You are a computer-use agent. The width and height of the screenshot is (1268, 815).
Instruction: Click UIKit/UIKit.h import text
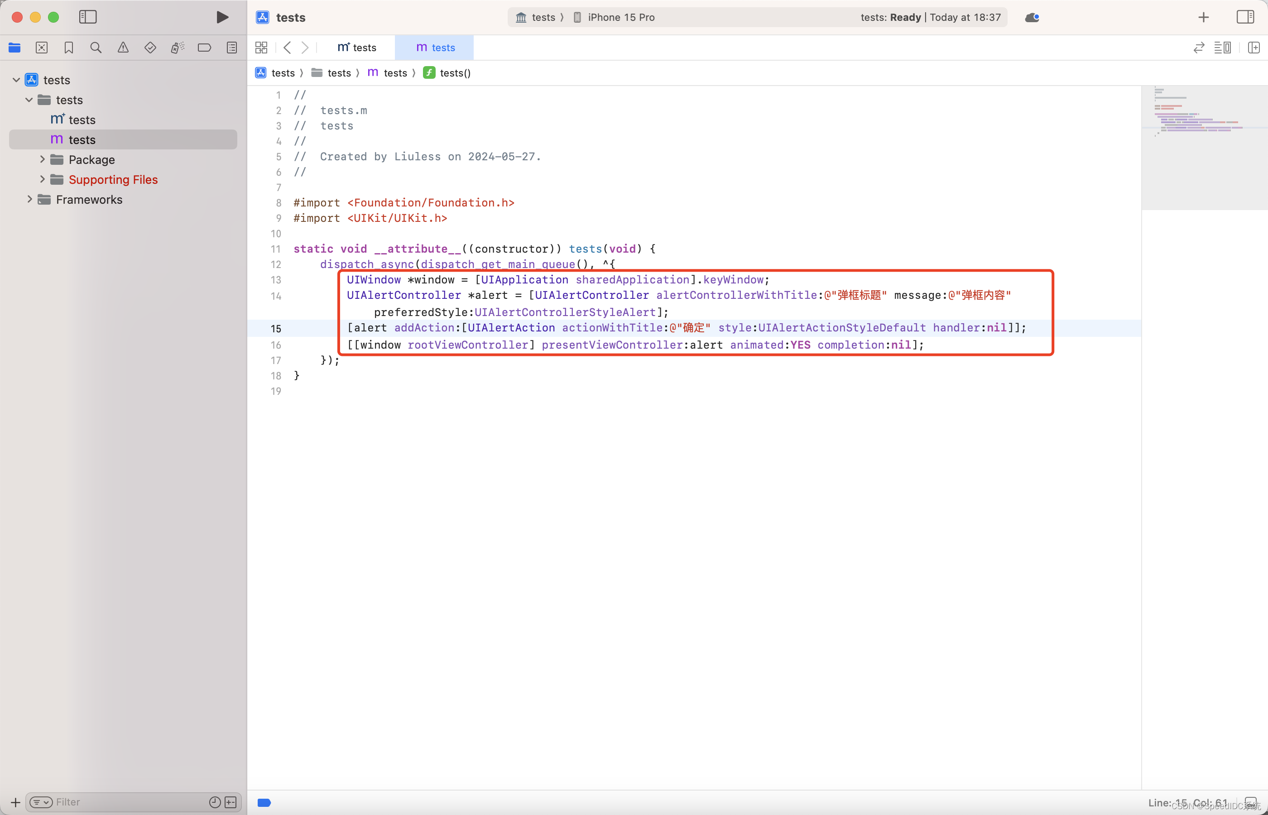397,218
